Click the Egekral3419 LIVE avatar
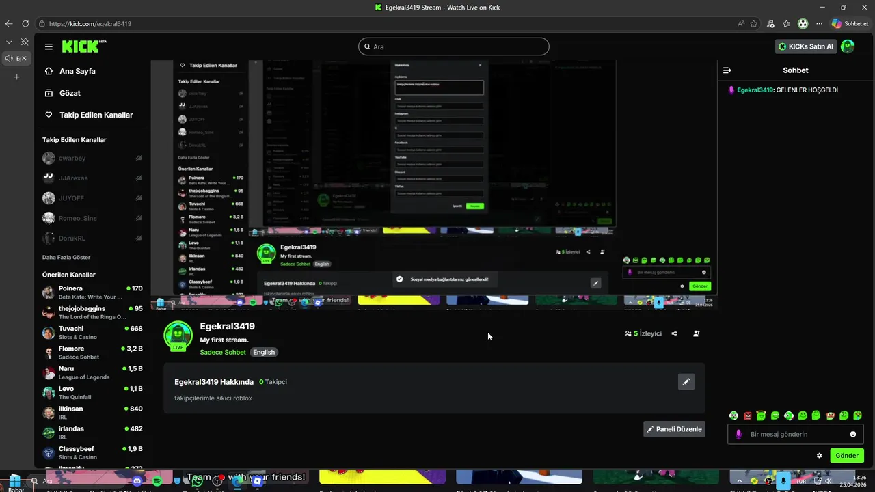 click(x=178, y=336)
